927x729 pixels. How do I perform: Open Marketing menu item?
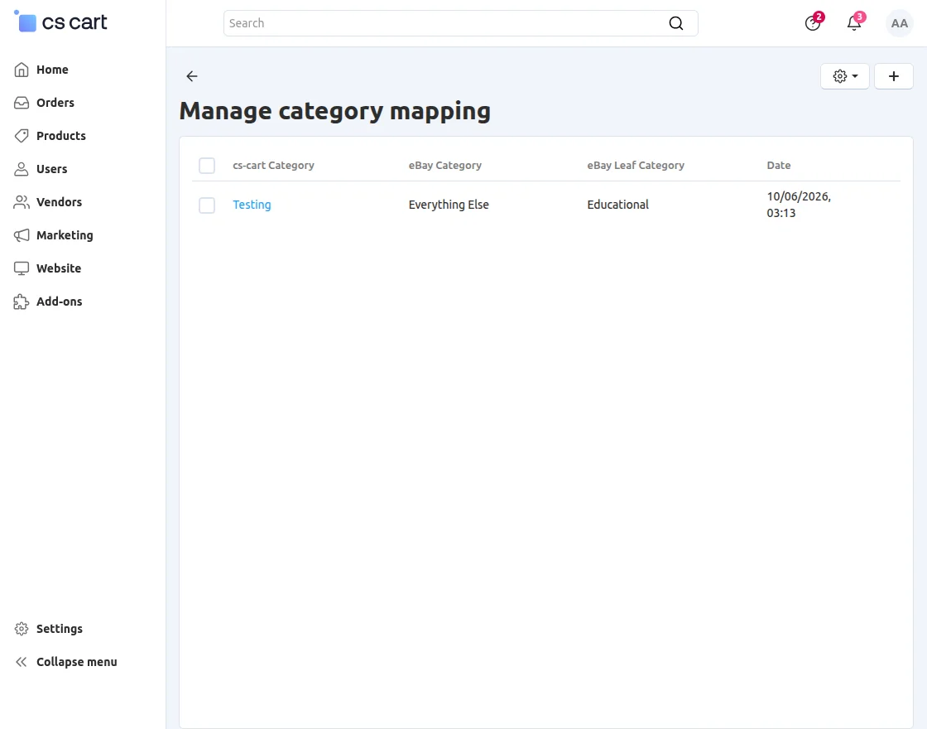[x=65, y=235]
